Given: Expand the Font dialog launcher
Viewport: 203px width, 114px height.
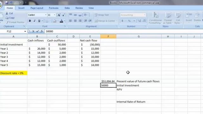Looking at the screenshot, I should click(65, 26).
